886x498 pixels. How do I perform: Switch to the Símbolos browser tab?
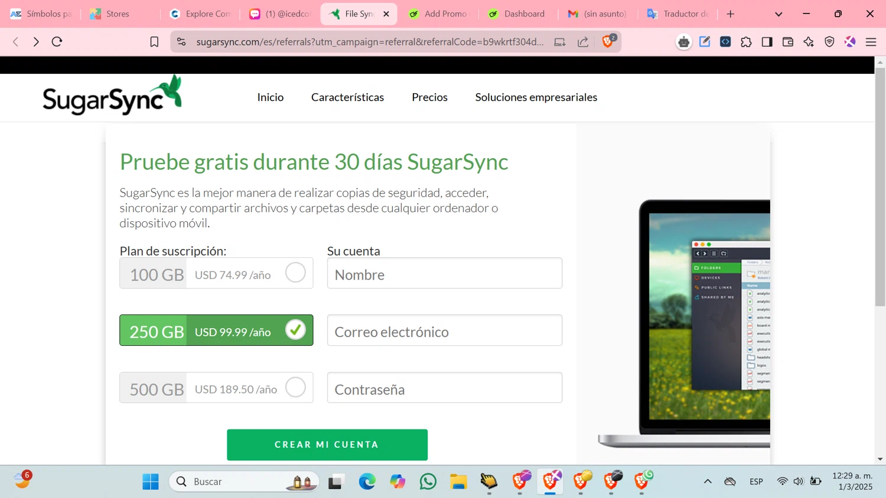pyautogui.click(x=41, y=14)
